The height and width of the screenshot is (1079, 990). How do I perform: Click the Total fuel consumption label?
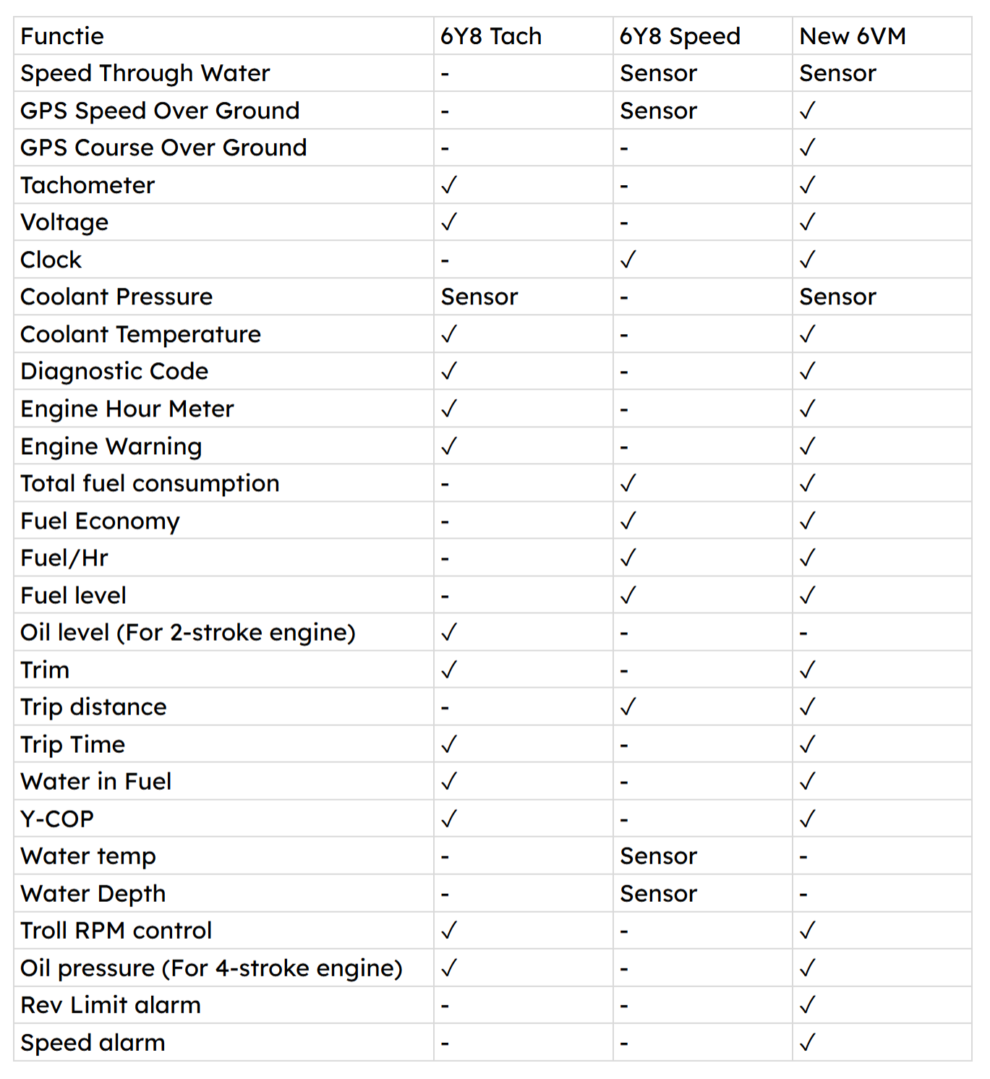click(150, 483)
